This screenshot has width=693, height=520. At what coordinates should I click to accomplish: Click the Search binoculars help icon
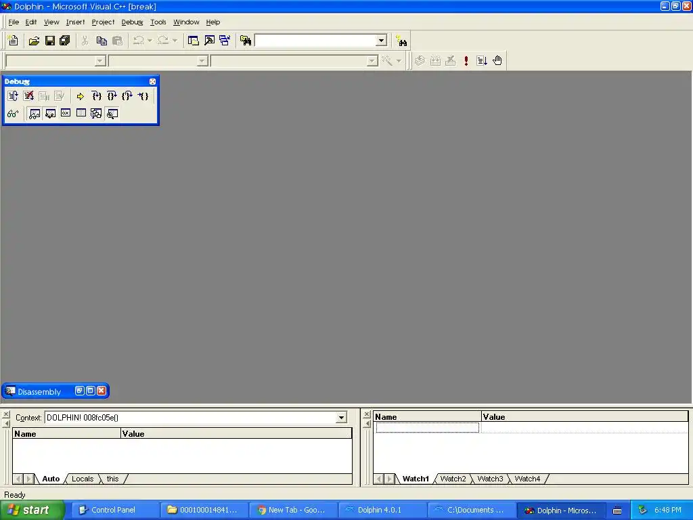401,41
